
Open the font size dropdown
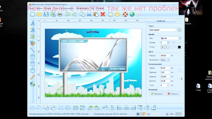168,43
